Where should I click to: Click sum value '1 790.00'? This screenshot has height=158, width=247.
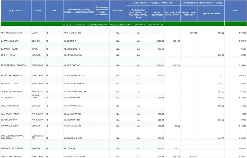(x=242, y=33)
